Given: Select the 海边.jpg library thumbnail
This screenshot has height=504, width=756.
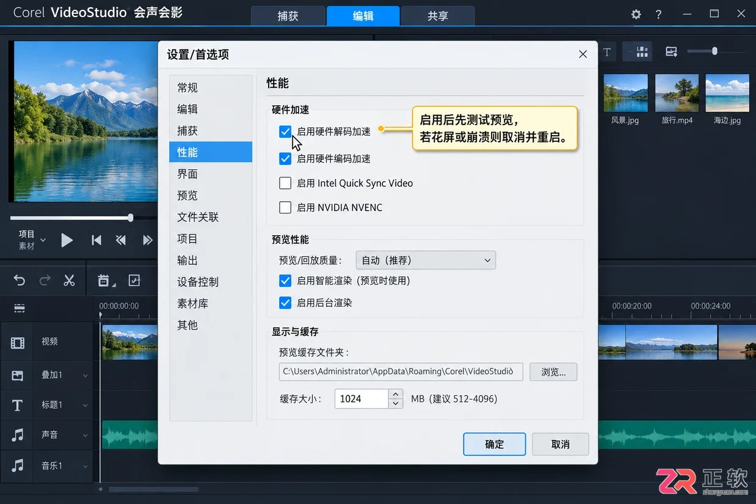Looking at the screenshot, I should (x=727, y=93).
